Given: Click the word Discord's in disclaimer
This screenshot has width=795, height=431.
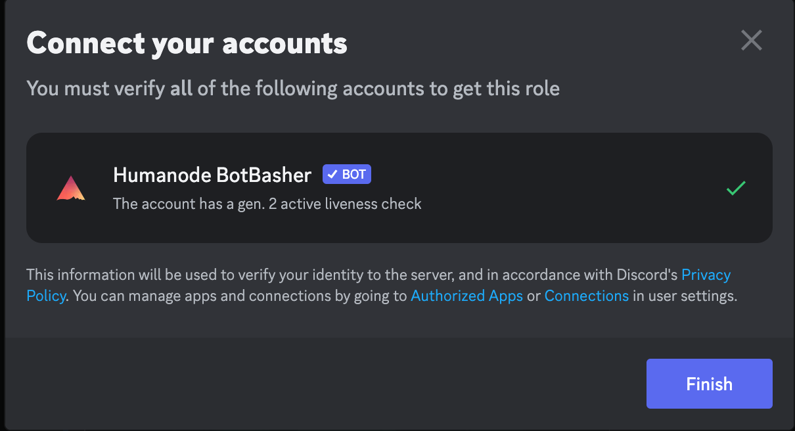Looking at the screenshot, I should coord(647,274).
